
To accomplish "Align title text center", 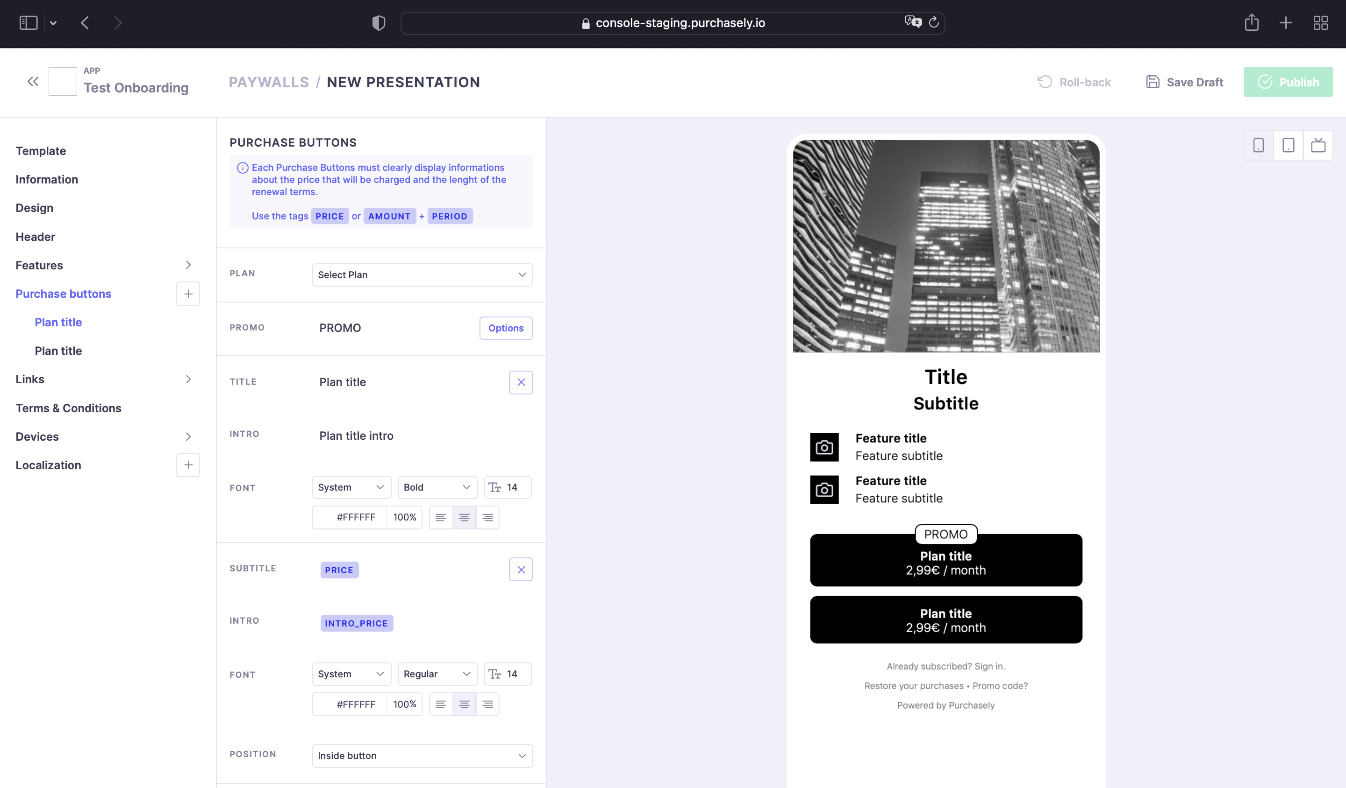I will (x=464, y=518).
